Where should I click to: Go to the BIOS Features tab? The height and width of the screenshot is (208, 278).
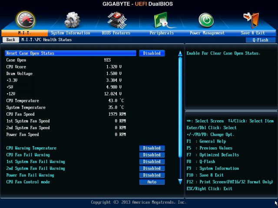(x=116, y=33)
